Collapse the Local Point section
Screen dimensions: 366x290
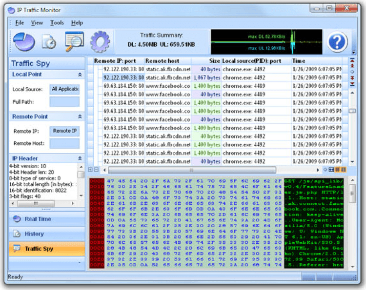pyautogui.click(x=80, y=75)
